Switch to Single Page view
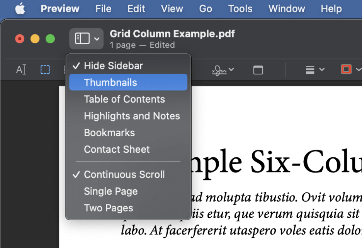The height and width of the screenshot is (248, 362). [x=110, y=191]
